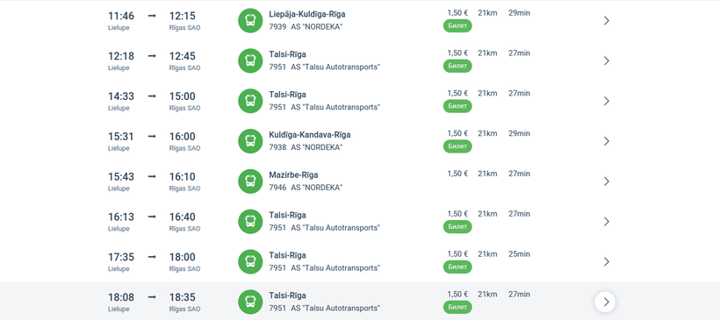Image resolution: width=720 pixels, height=320 pixels.
Task: Click the bus icon for 17:35 Talsi-Rīga trip
Action: (x=250, y=262)
